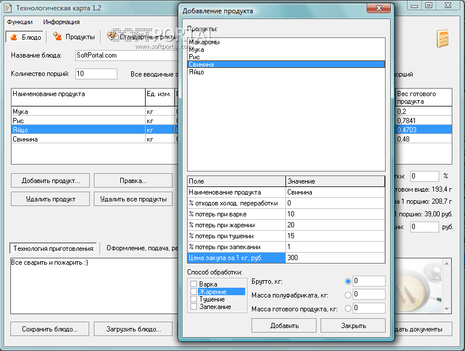Check the Запекание processing method
The width and height of the screenshot is (465, 351).
[193, 307]
